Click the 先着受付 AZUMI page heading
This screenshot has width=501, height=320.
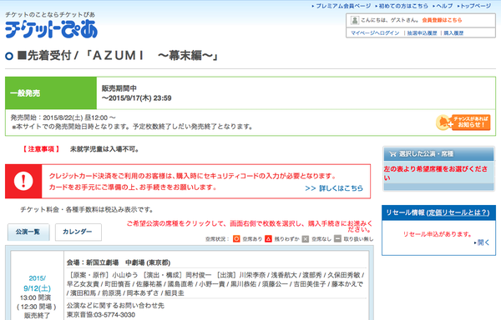tap(119, 56)
